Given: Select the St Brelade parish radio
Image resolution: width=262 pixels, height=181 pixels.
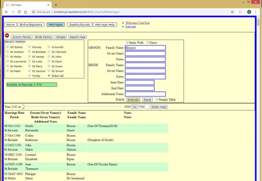Looking at the screenshot, I should pyautogui.click(x=29, y=52).
